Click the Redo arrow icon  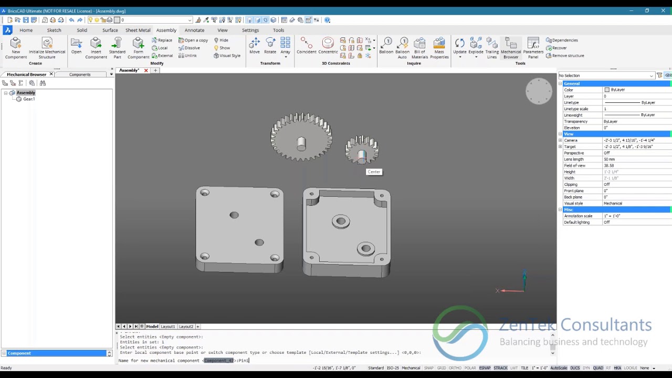point(80,20)
